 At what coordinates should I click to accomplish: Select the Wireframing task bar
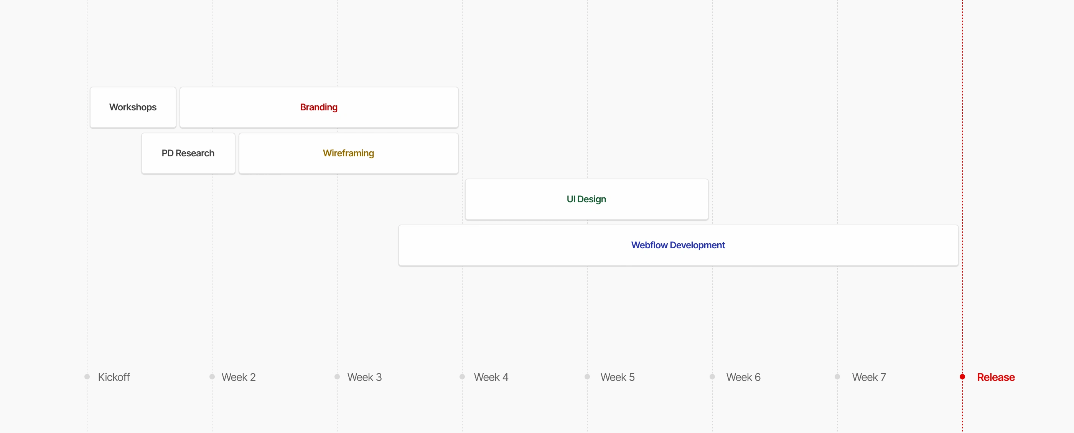coord(348,153)
